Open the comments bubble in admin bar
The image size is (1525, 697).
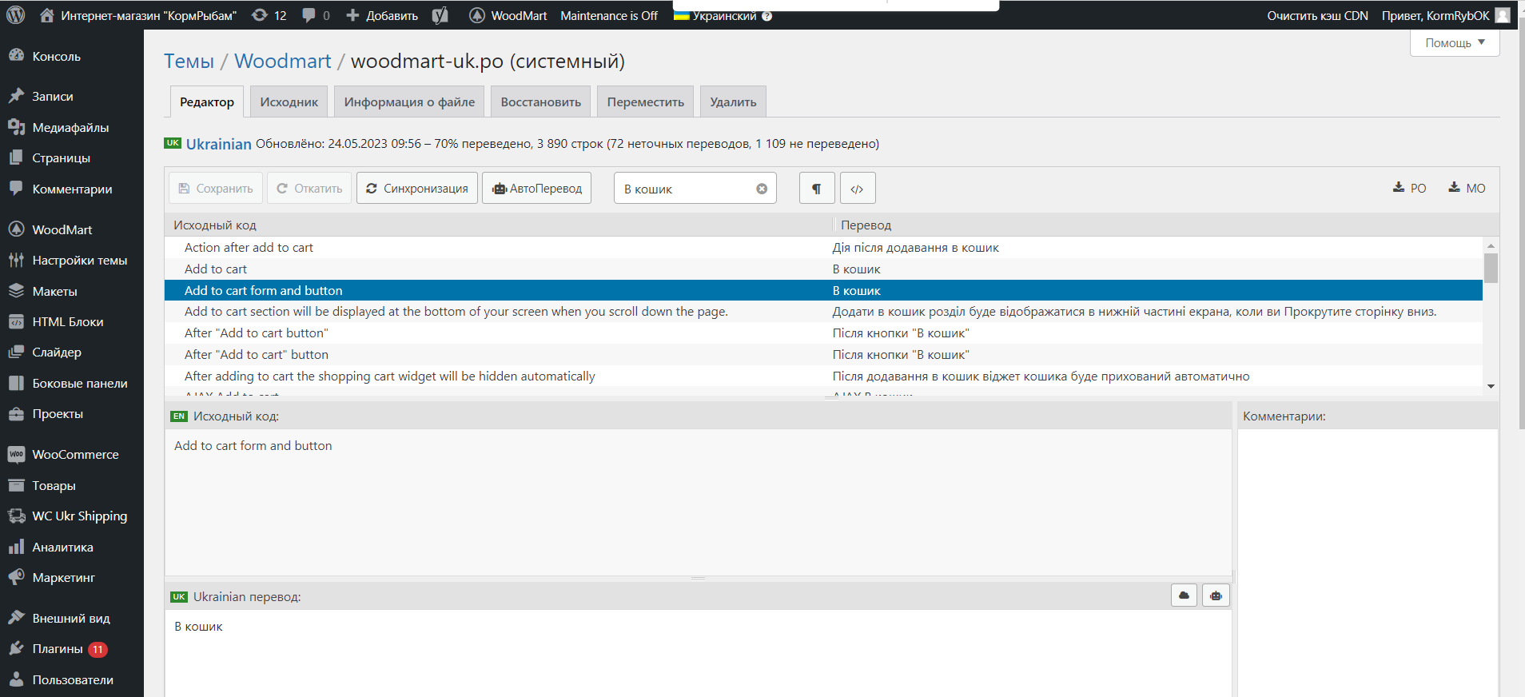(316, 15)
